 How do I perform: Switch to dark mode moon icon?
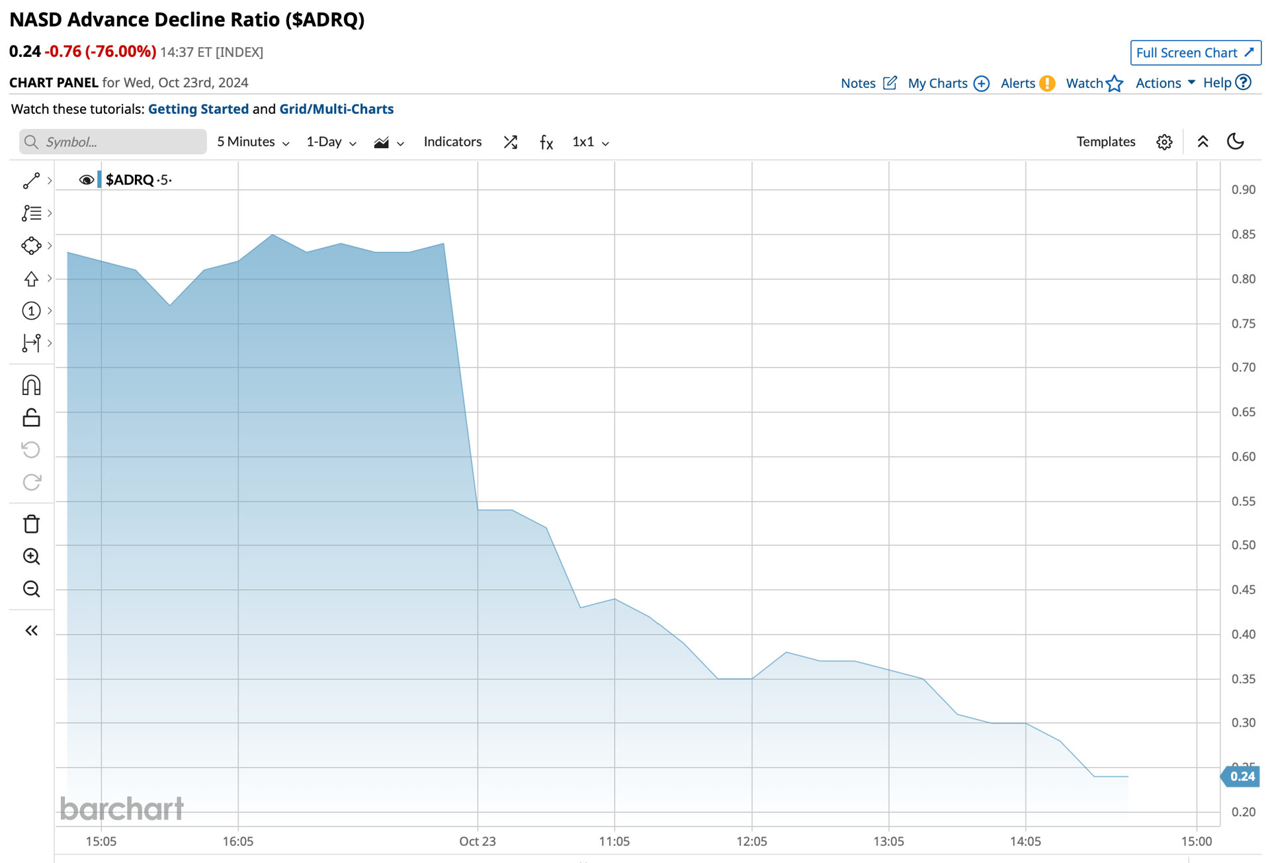coord(1235,142)
